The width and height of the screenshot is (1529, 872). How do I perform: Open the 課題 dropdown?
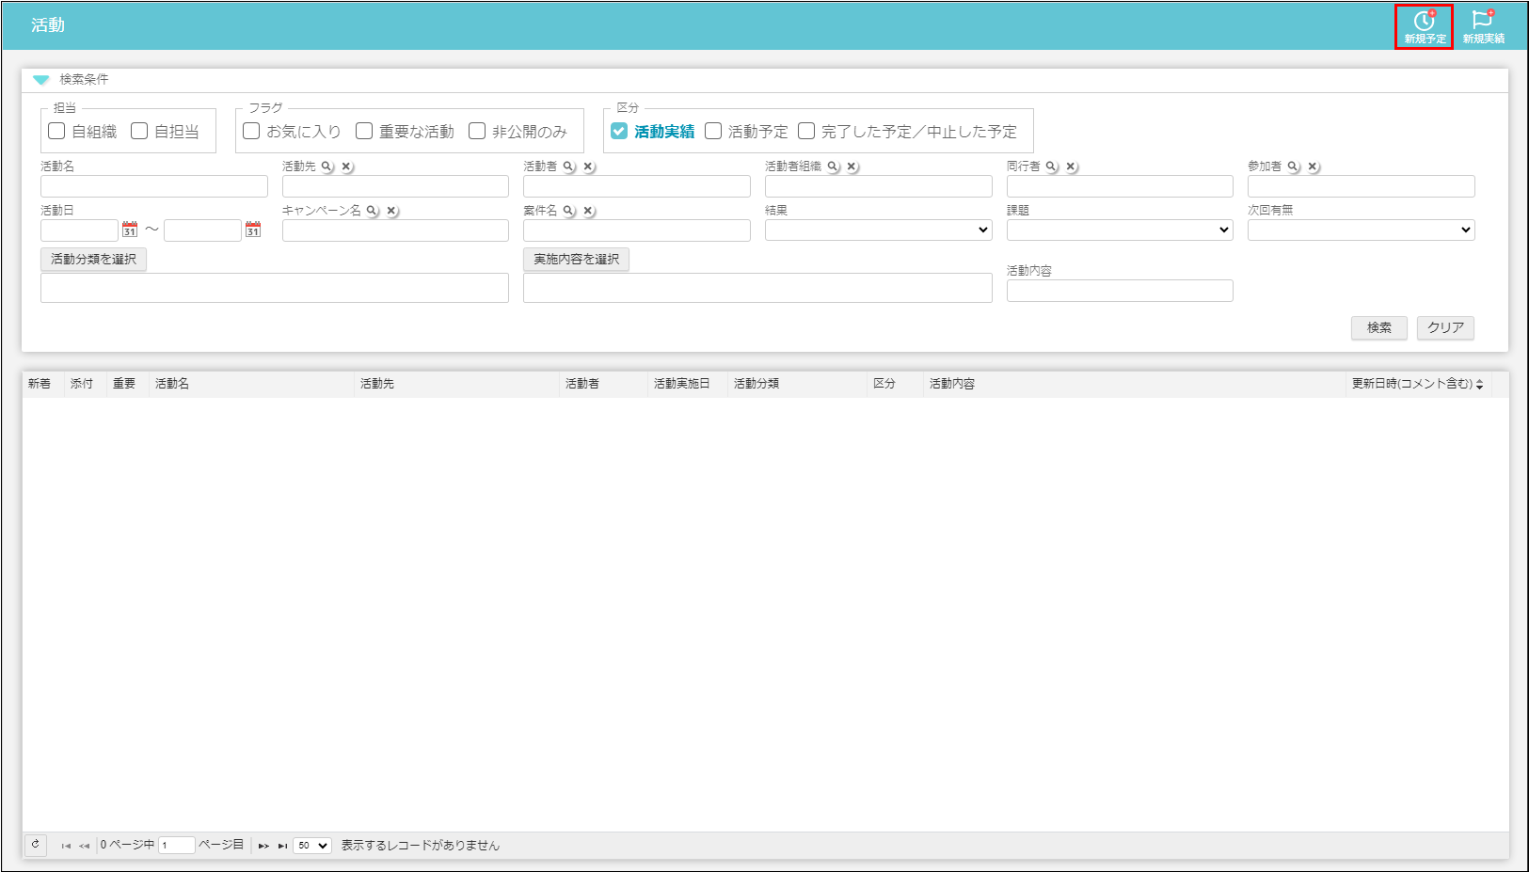tap(1120, 230)
